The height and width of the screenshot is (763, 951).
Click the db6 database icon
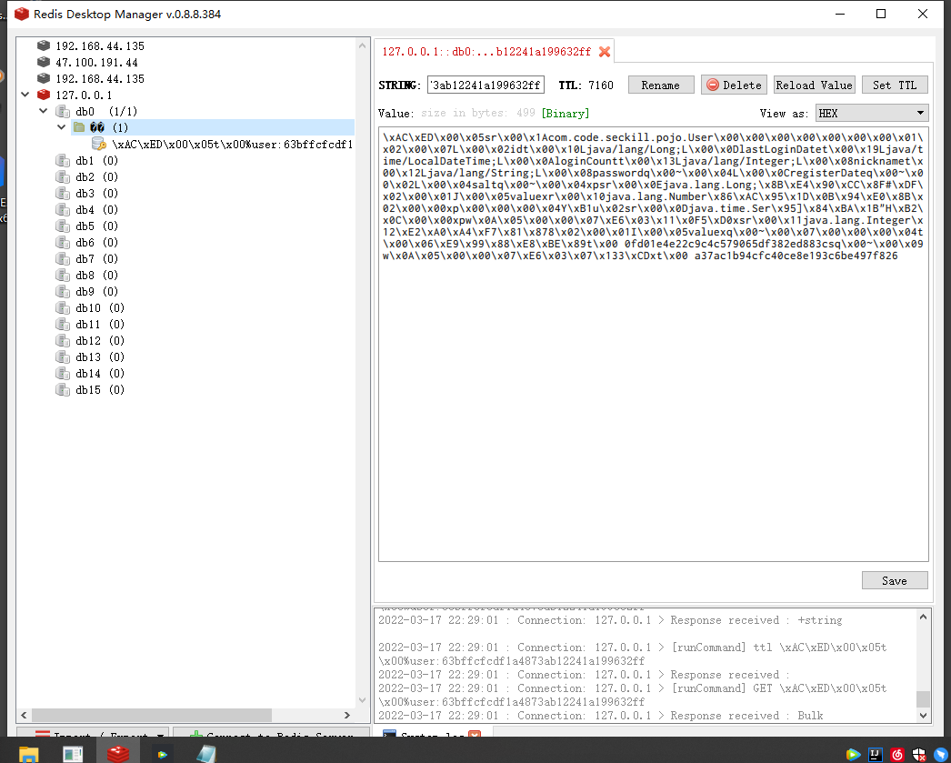tap(63, 242)
